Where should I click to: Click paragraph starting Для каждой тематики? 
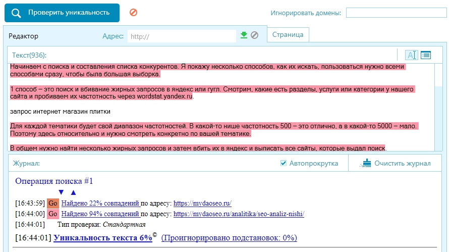(214, 130)
